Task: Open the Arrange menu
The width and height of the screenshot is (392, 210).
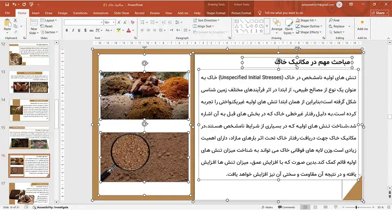Action: [x=277, y=26]
